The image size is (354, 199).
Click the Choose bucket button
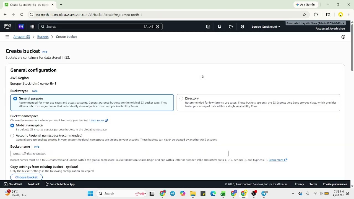click(x=26, y=177)
